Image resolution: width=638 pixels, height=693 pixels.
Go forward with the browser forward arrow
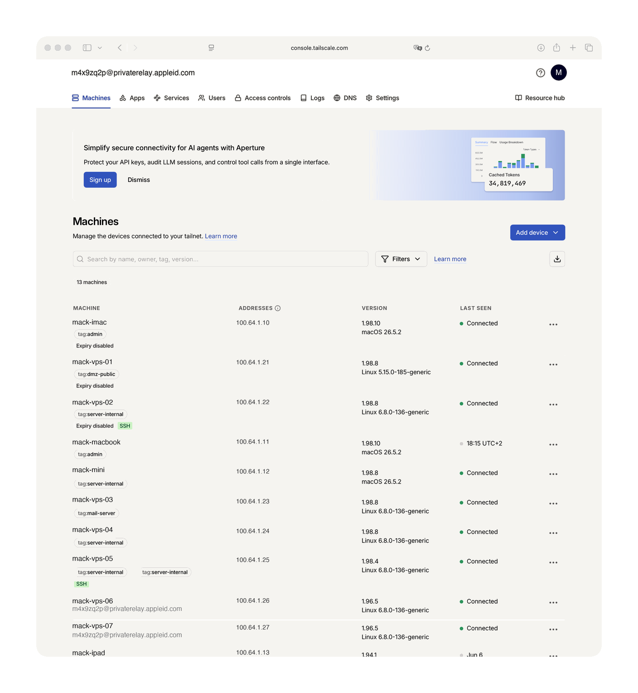coord(135,48)
